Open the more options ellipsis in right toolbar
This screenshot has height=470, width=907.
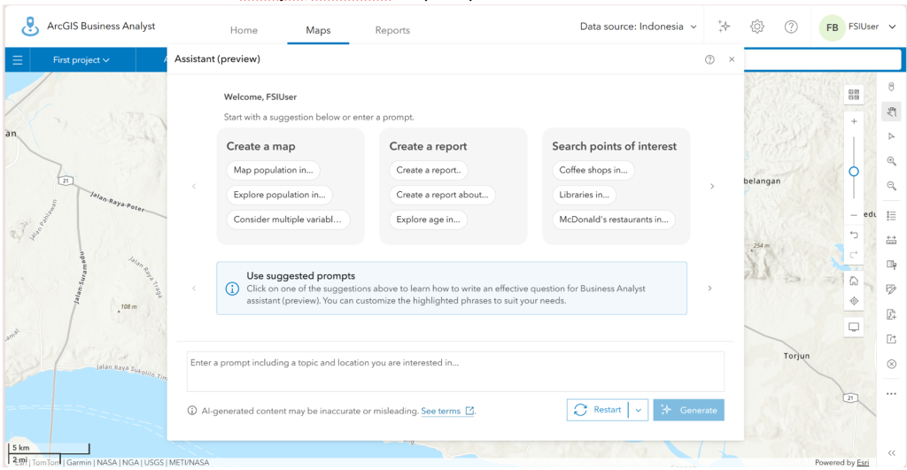(x=891, y=394)
